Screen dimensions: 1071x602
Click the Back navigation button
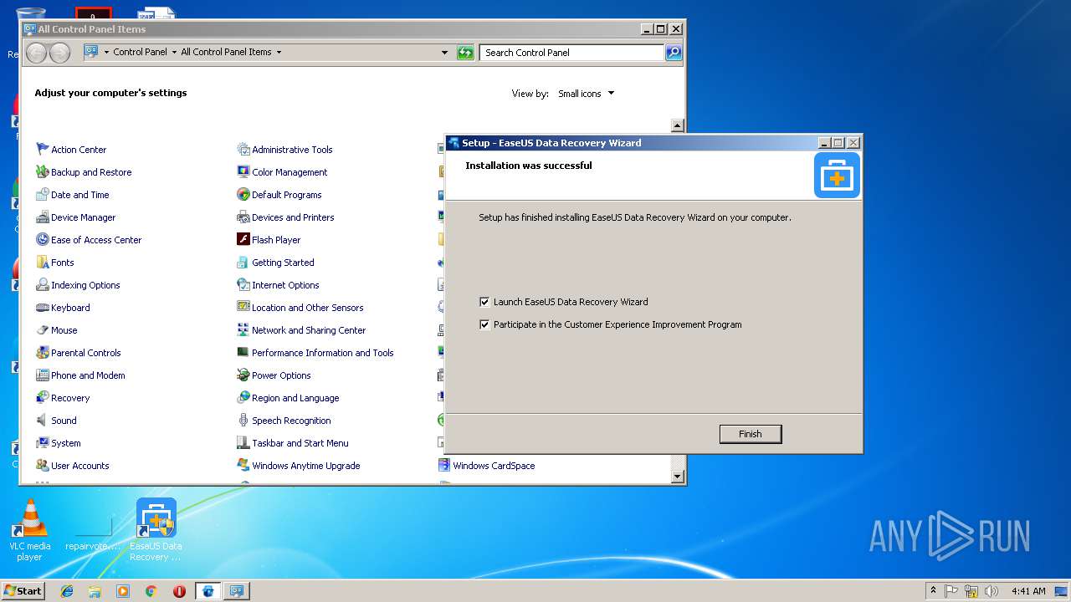tap(36, 53)
